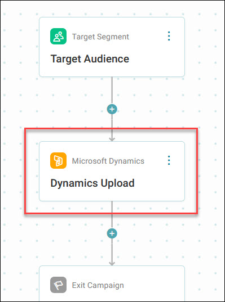This screenshot has height=302, width=225.
Task: Click the gray Exit Campaign flag icon
Action: pyautogui.click(x=58, y=285)
